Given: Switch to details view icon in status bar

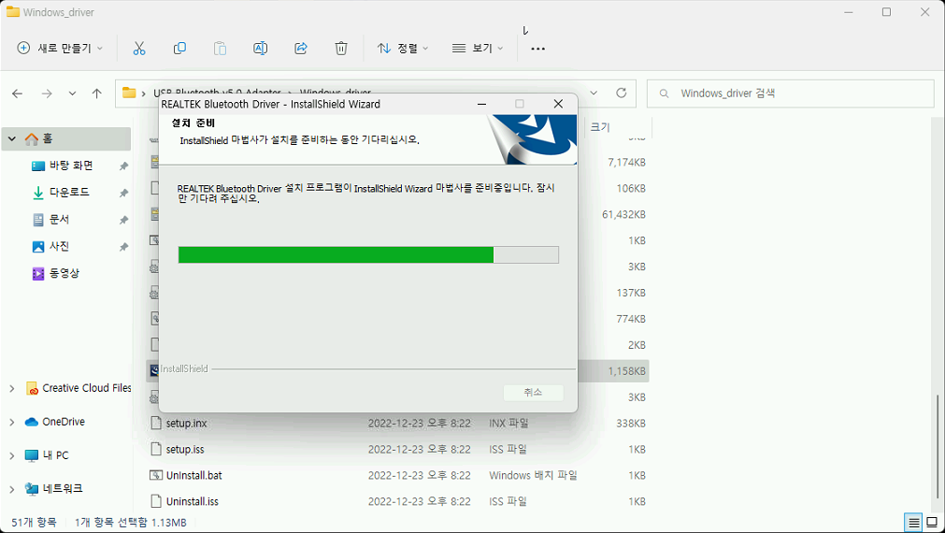Looking at the screenshot, I should (914, 523).
